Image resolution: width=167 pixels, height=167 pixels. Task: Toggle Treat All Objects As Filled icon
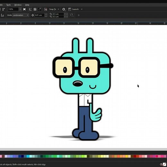(x=72, y=15)
